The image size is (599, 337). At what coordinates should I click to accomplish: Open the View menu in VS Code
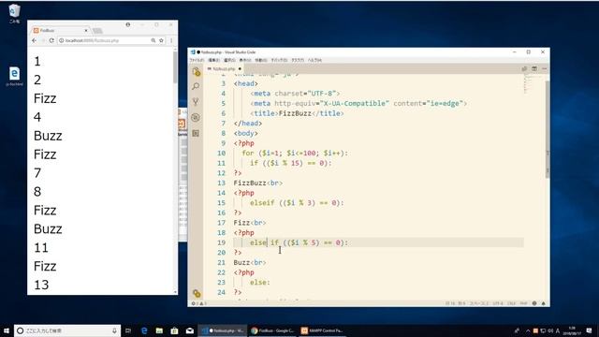click(x=245, y=60)
